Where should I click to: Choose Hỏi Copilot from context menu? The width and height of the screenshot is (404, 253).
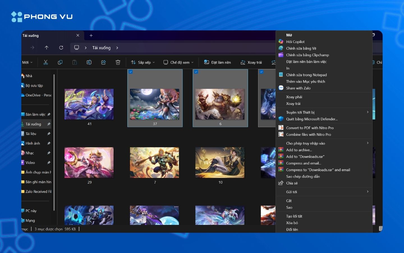pos(295,42)
